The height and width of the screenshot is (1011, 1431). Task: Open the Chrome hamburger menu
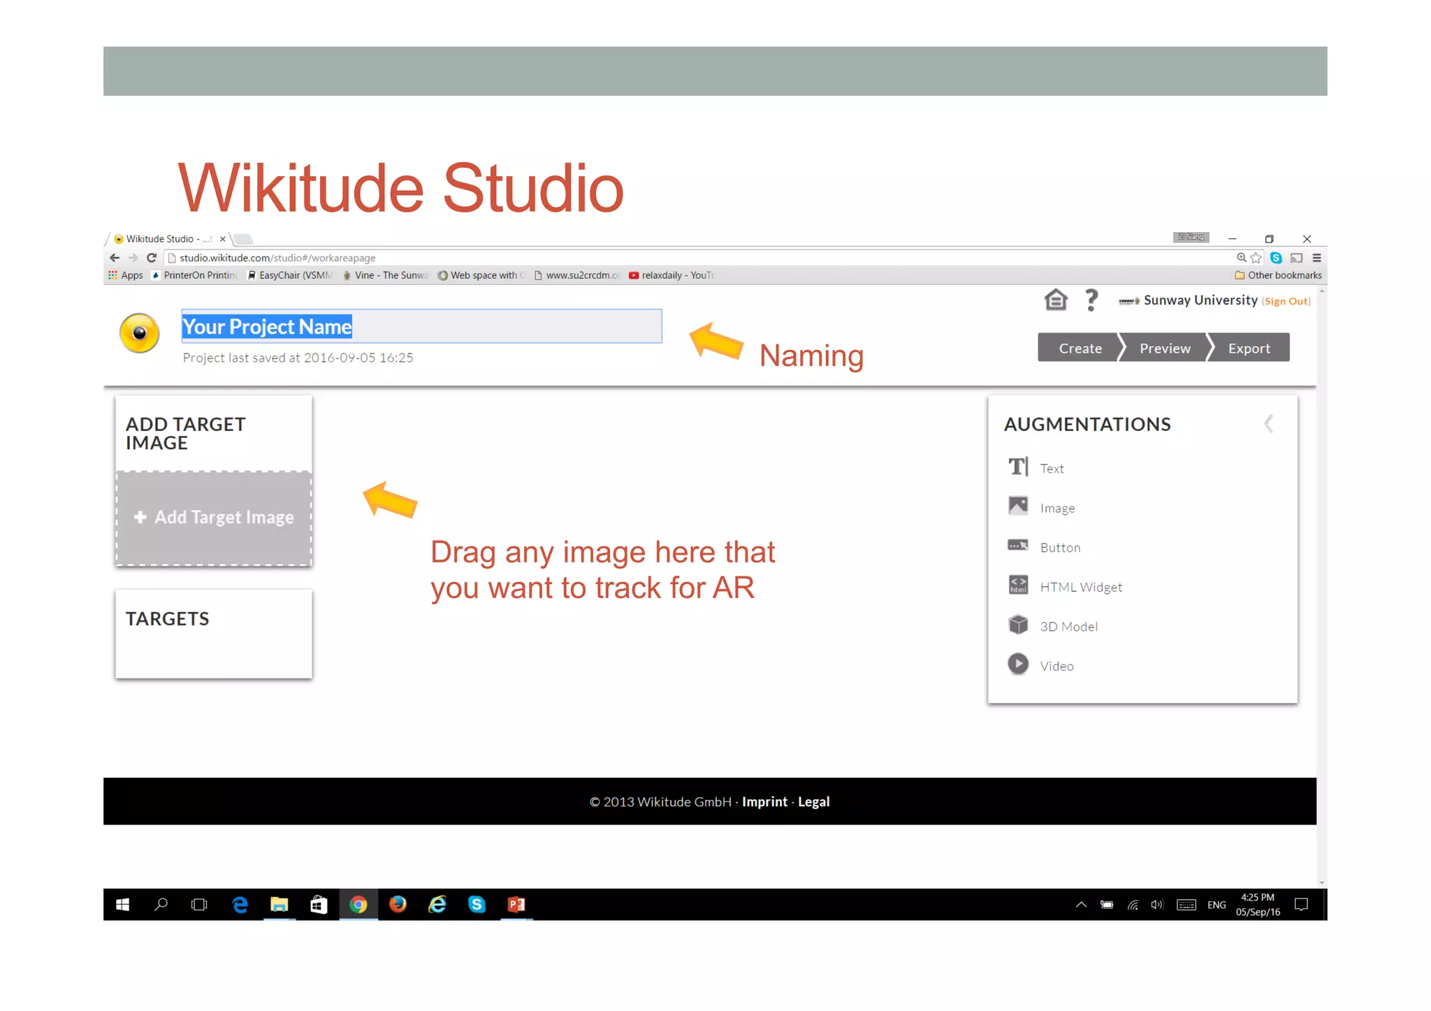(x=1316, y=258)
